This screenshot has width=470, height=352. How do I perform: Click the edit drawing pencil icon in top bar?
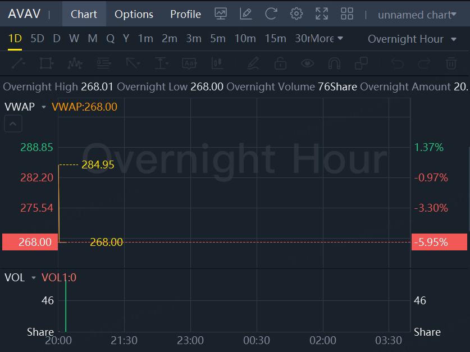click(245, 14)
